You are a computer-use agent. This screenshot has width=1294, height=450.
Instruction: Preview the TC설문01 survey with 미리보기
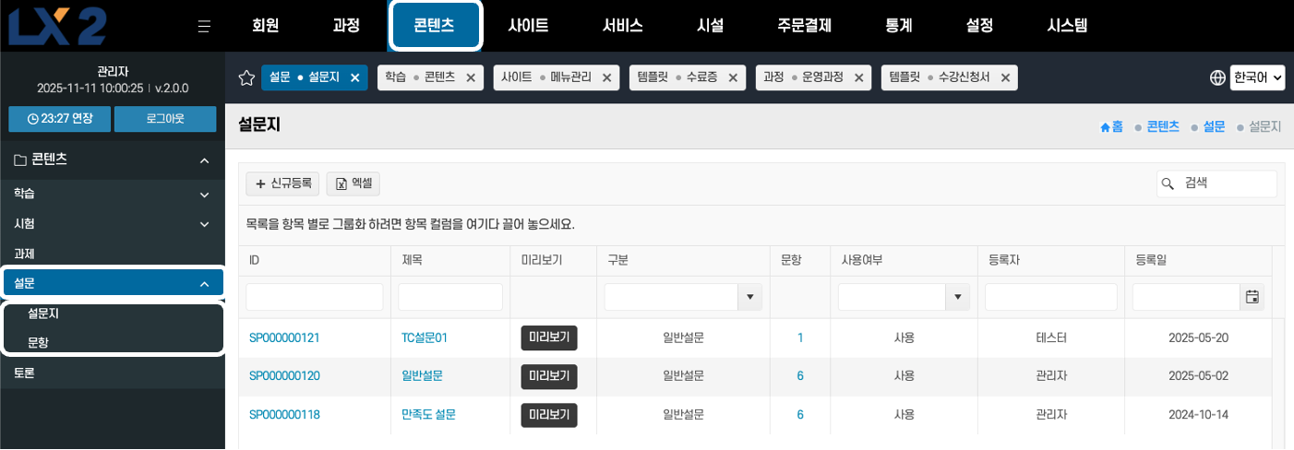(549, 337)
